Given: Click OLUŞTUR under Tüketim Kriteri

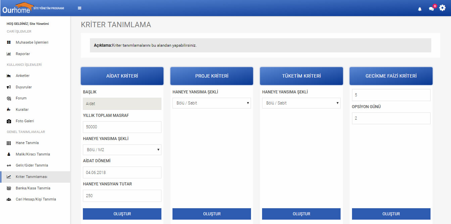Looking at the screenshot, I should click(301, 214).
